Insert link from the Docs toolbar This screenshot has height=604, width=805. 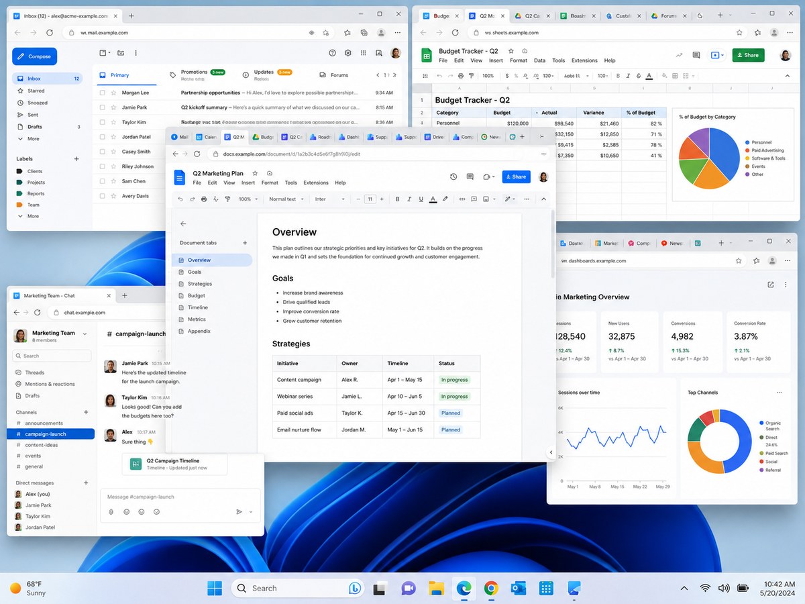462,199
